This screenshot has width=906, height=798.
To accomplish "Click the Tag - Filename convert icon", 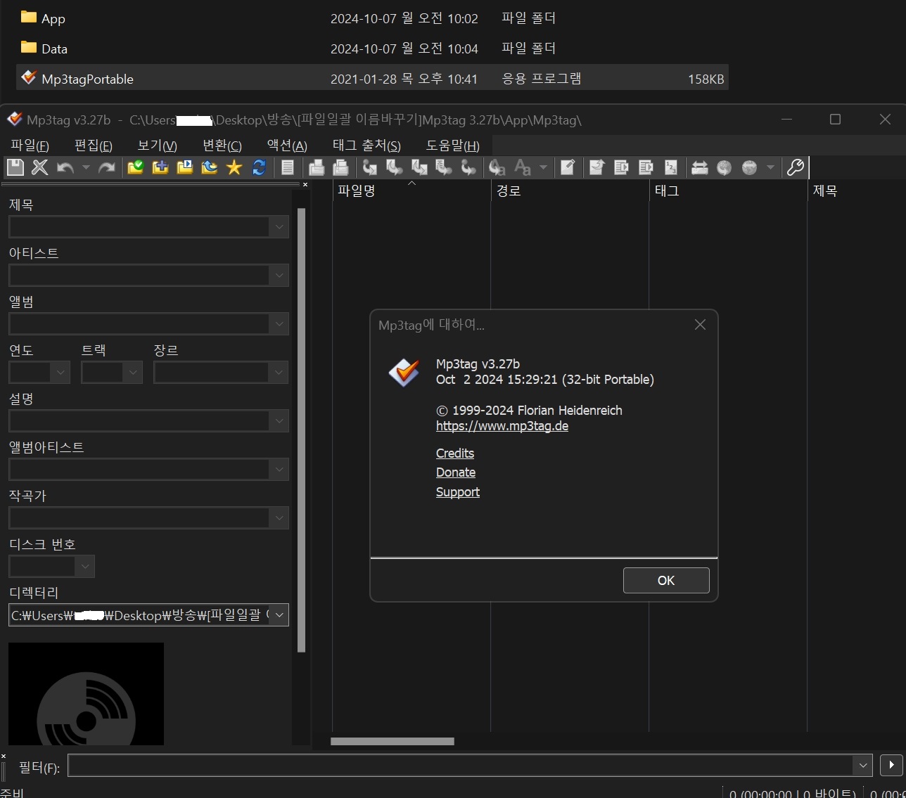I will coord(370,167).
